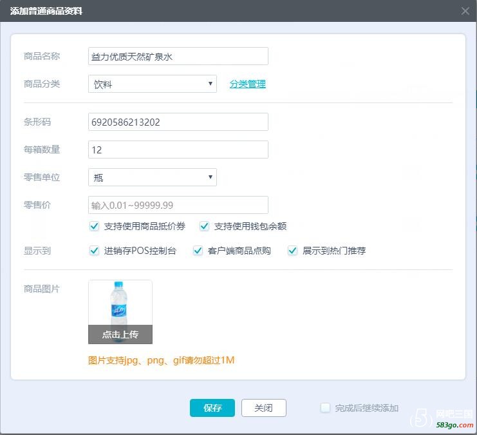
Task: Click the 关闭 button
Action: point(264,408)
